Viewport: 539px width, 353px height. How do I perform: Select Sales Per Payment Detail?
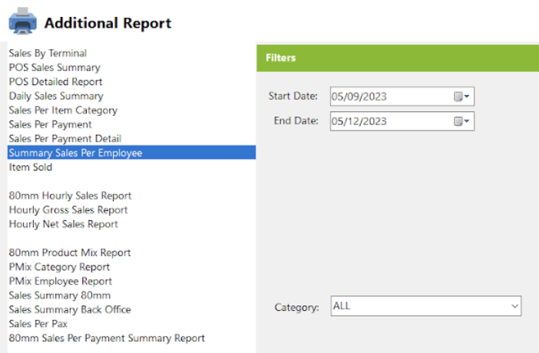(x=65, y=139)
